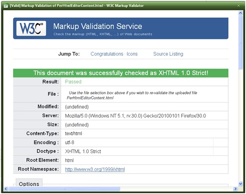Open the Source Listing link
Image resolution: width=246 pixels, height=194 pixels.
pos(168,54)
